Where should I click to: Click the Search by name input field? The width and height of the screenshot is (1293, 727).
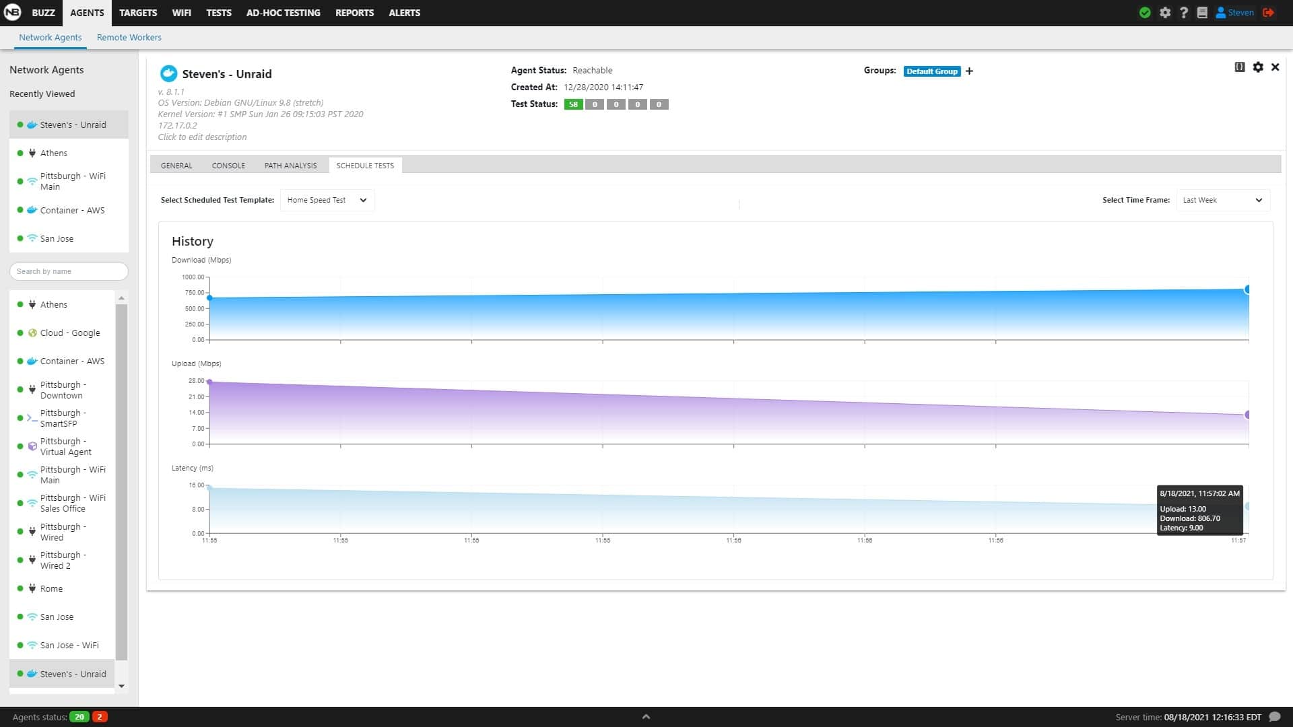tap(68, 271)
